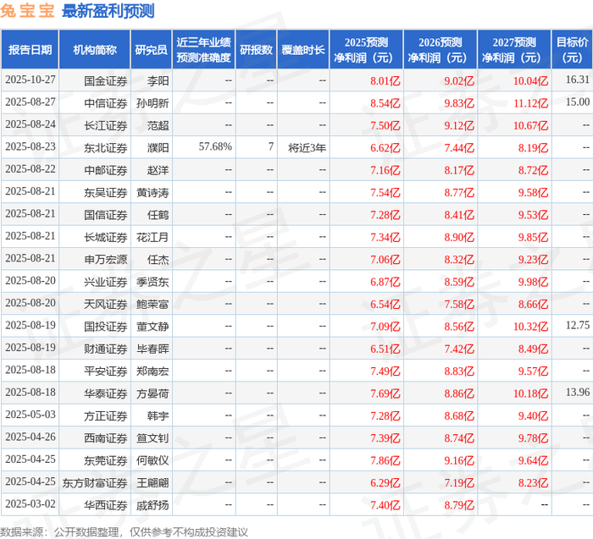Click the 最新盈利预测 heading
The image size is (593, 539).
pos(108,10)
